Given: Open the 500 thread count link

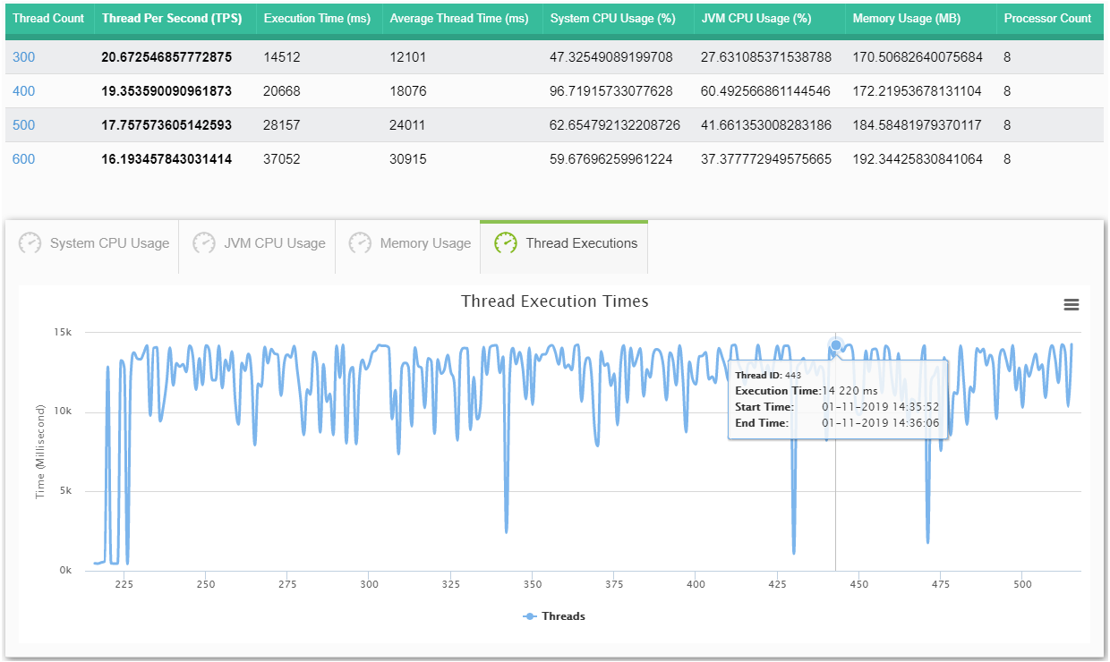Looking at the screenshot, I should pos(24,125).
